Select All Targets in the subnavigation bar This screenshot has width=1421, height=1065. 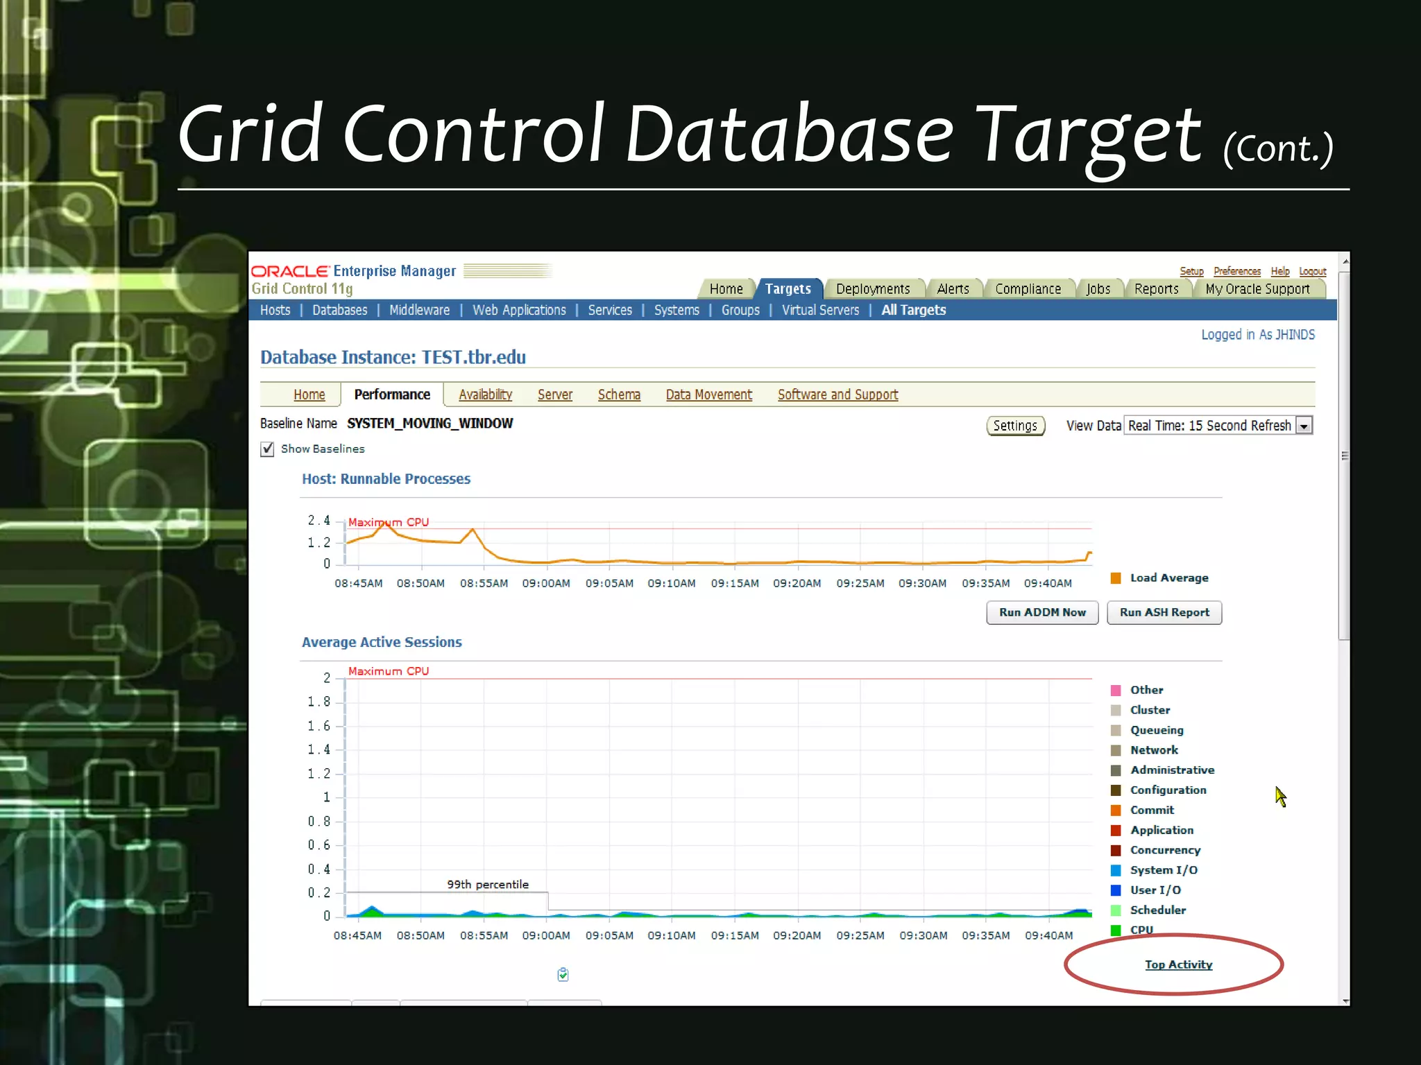[913, 310]
